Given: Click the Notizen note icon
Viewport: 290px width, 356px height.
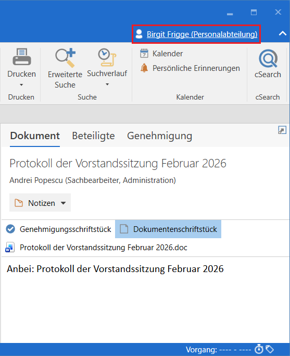Looking at the screenshot, I should click(19, 203).
